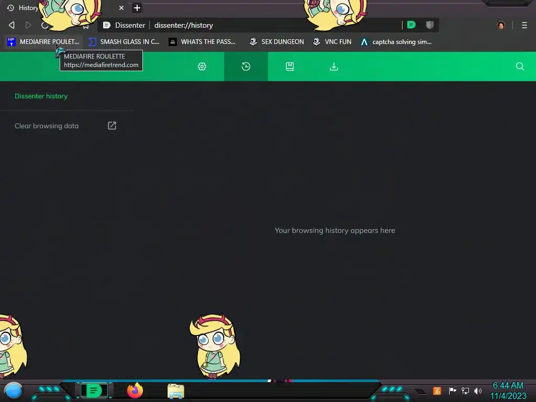Select Dissenter history in sidebar
Image resolution: width=536 pixels, height=402 pixels.
point(41,96)
